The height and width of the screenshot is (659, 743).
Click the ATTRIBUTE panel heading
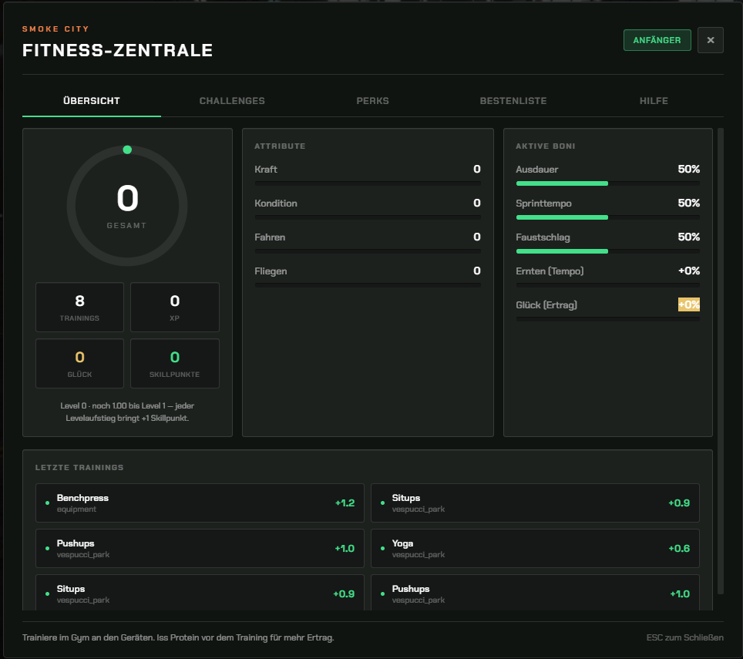280,146
